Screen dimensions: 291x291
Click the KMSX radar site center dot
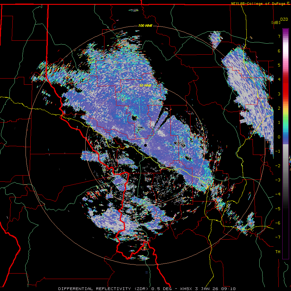click(x=145, y=145)
